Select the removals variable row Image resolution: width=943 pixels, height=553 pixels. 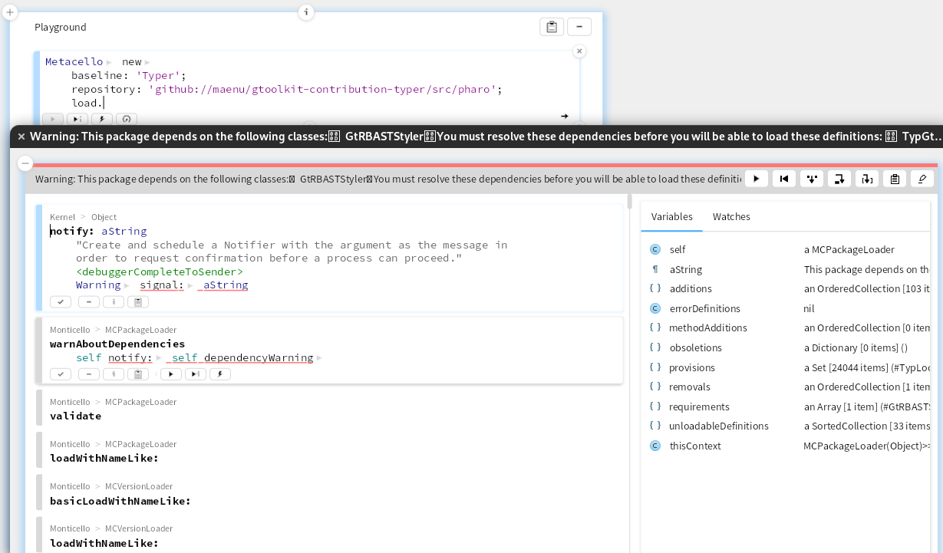786,387
